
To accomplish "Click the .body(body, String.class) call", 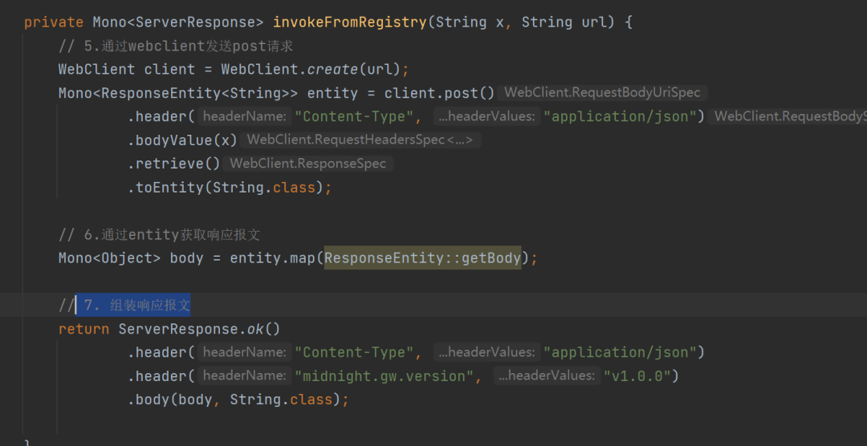I will coord(234,399).
